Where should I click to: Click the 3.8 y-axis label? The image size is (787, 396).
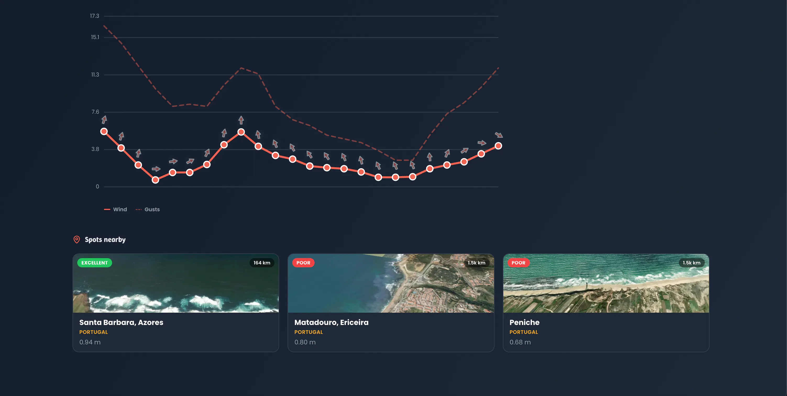coord(95,149)
